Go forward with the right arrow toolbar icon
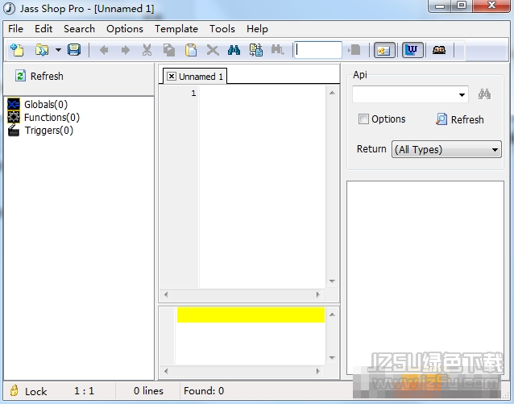 coord(125,50)
